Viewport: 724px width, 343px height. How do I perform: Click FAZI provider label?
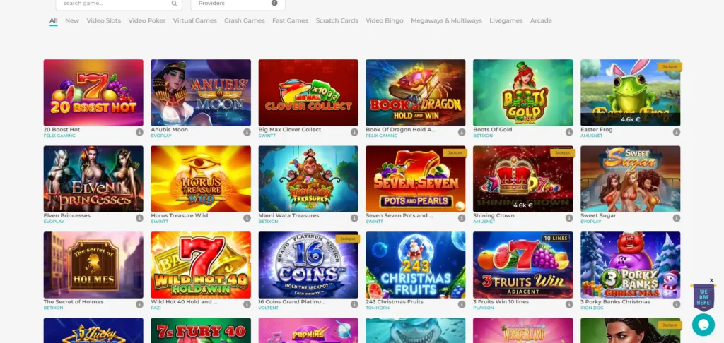click(x=156, y=308)
